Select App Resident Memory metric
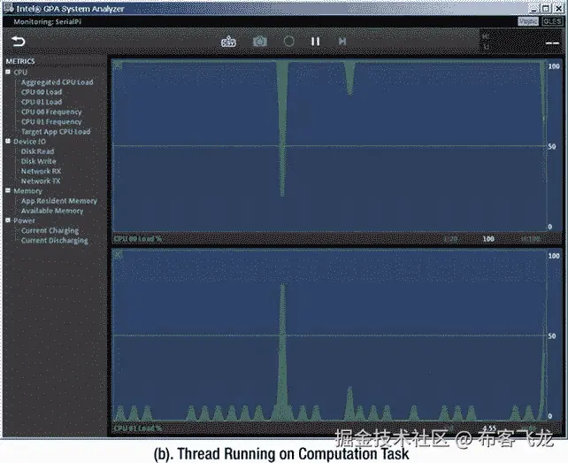The height and width of the screenshot is (463, 568). pyautogui.click(x=59, y=200)
